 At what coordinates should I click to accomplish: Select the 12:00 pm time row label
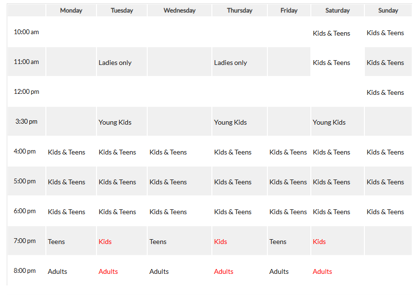coord(27,92)
